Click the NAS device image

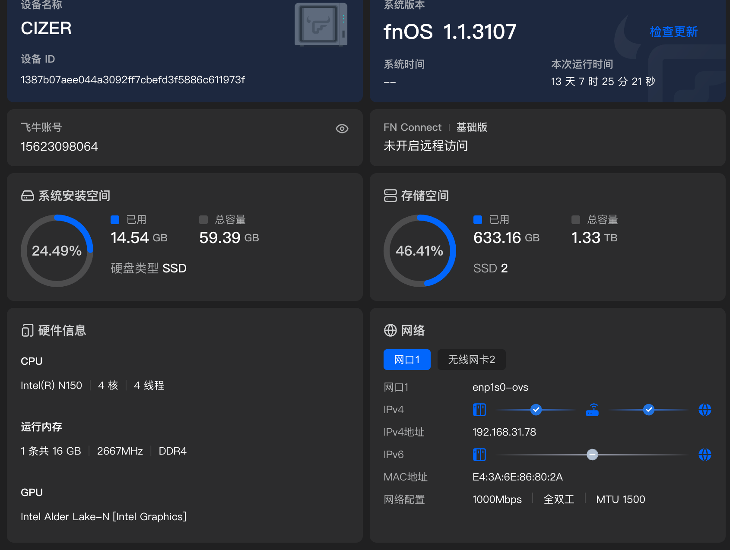point(321,25)
